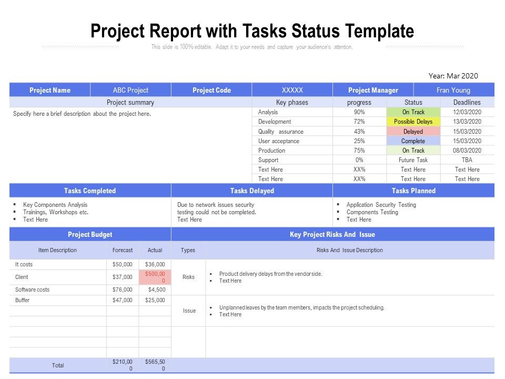This screenshot has height=379, width=505.
Task: Click the 'progress' column header
Action: click(359, 102)
